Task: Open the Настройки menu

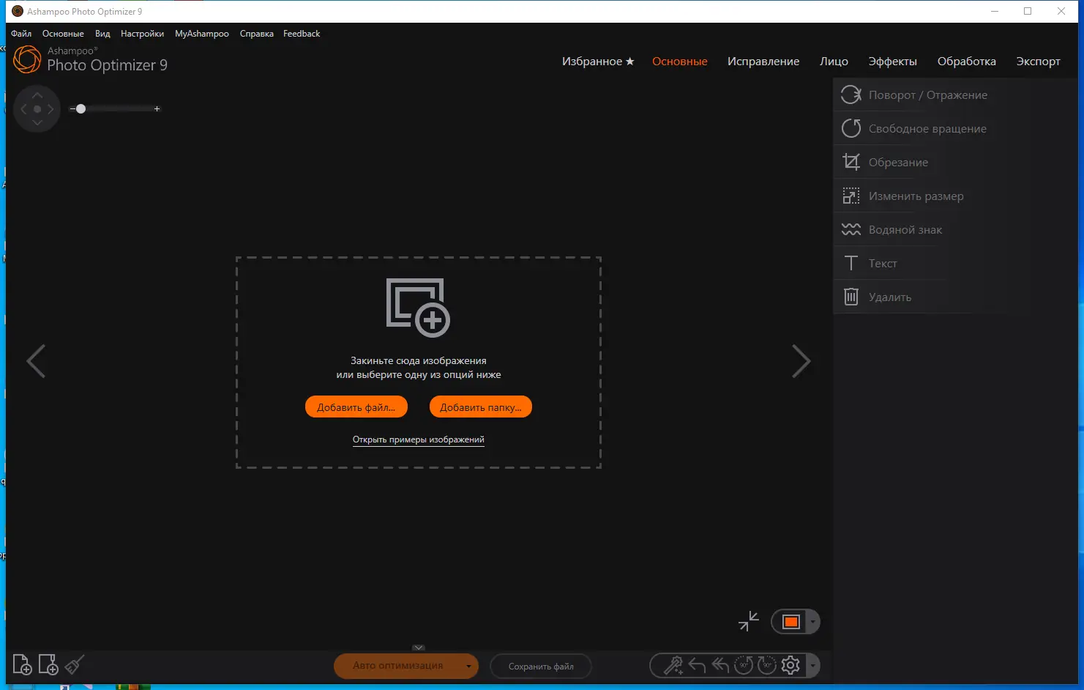Action: (142, 34)
